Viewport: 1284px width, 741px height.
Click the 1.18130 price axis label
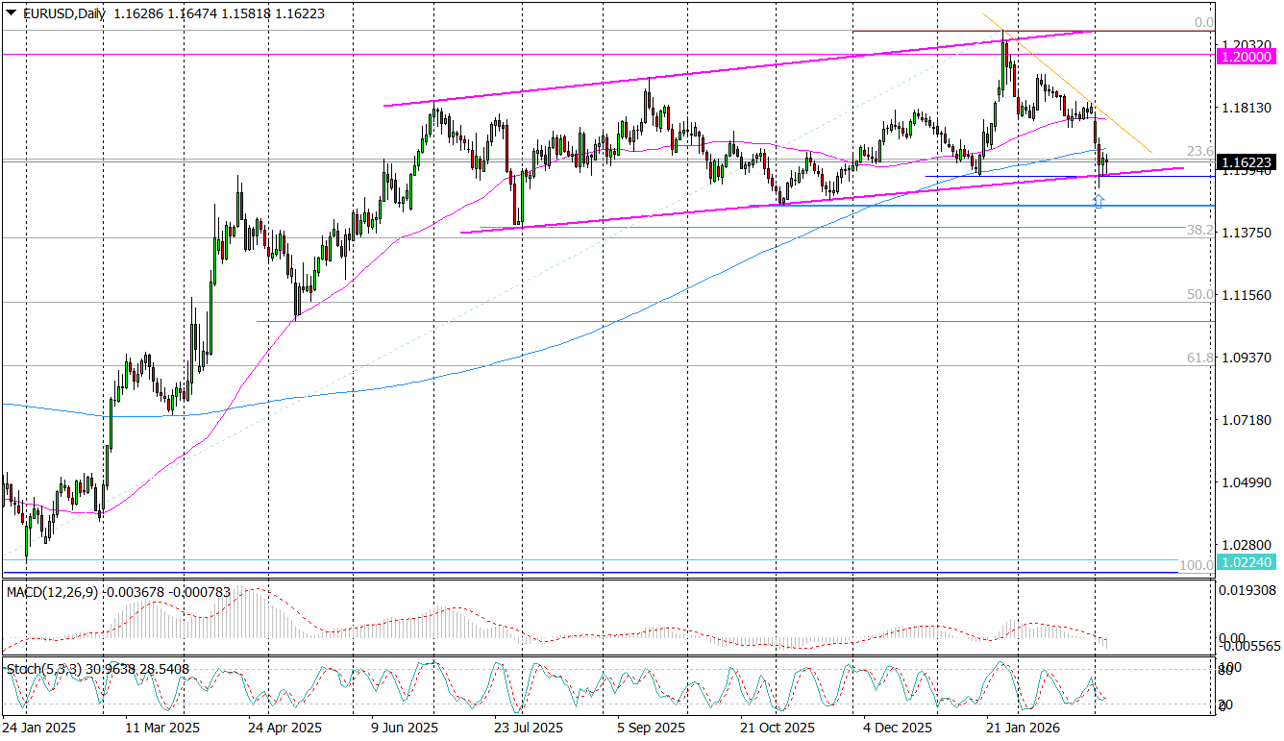point(1247,108)
